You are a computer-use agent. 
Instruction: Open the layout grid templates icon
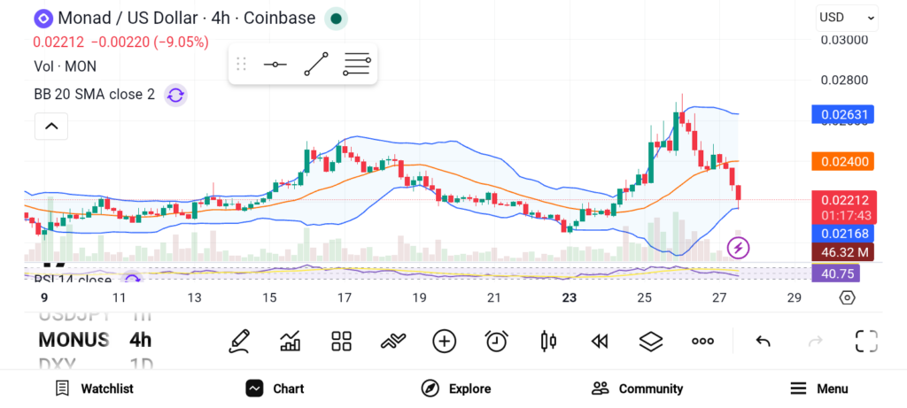[x=341, y=341]
